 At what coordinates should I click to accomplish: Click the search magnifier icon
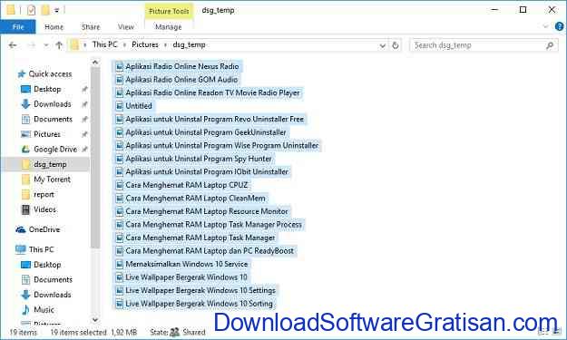point(550,45)
